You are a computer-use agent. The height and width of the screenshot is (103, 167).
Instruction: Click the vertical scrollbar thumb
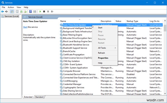point(165,28)
